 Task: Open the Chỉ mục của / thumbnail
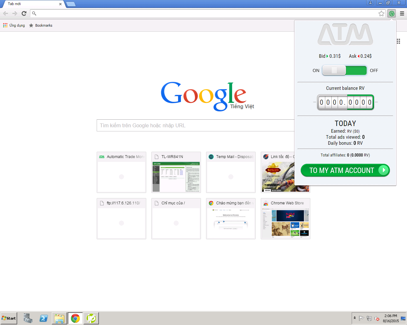[x=176, y=219]
